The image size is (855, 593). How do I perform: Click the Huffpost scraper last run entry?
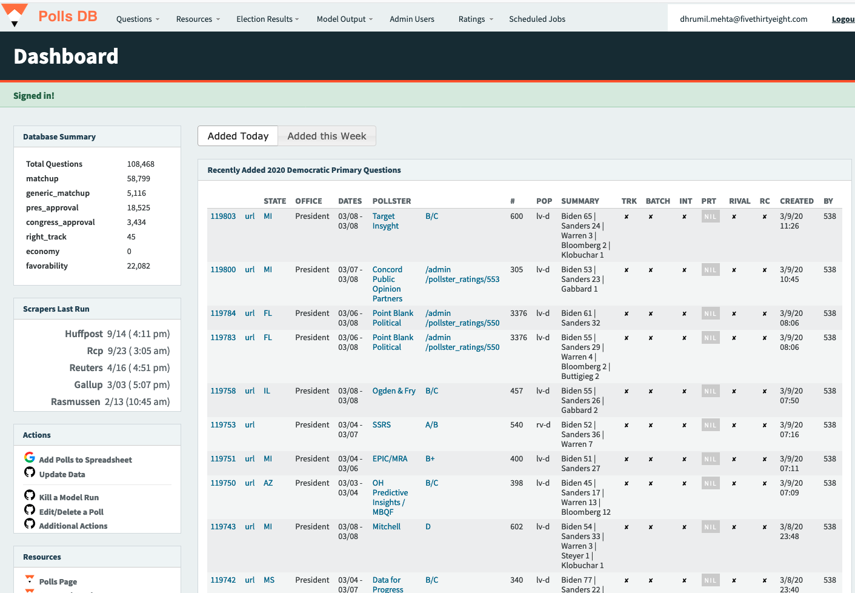(x=118, y=334)
